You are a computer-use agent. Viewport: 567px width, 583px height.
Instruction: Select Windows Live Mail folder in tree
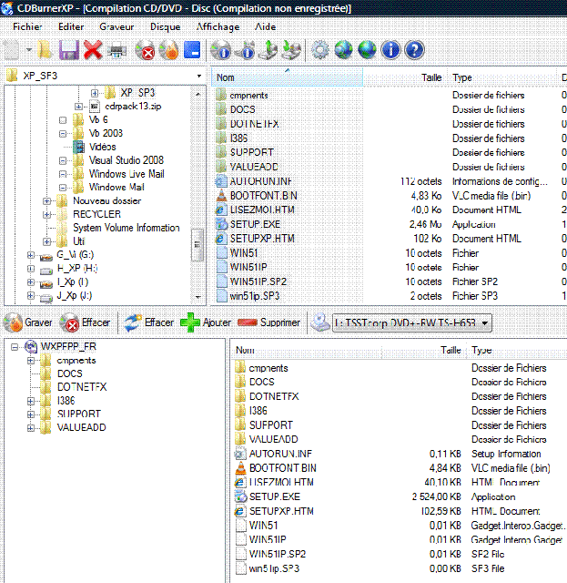tap(127, 174)
